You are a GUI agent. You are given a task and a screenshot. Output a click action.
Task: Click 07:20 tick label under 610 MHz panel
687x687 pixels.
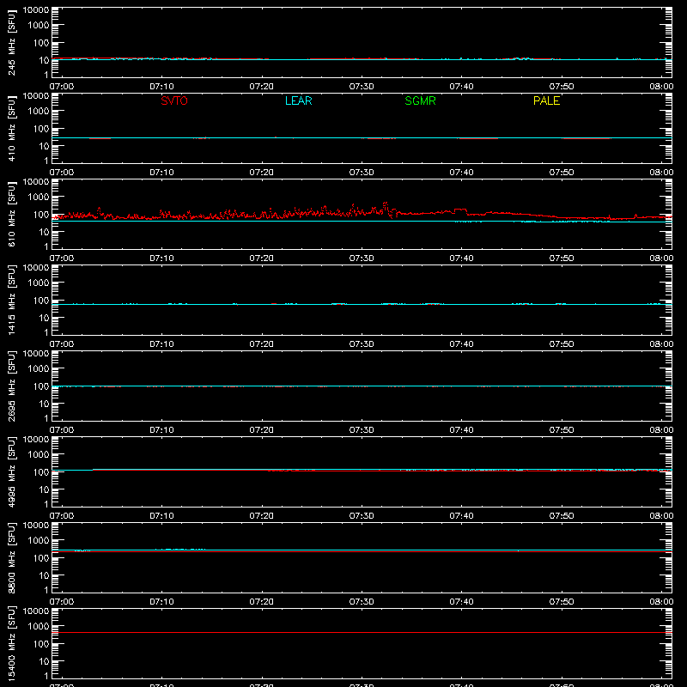262,258
